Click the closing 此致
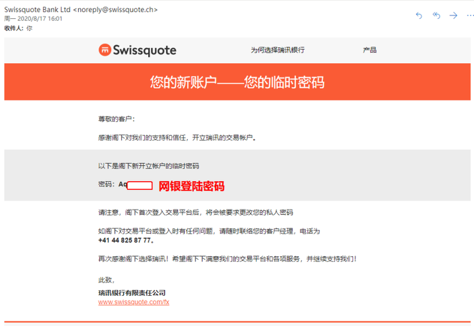The image size is (474, 326). click(106, 280)
